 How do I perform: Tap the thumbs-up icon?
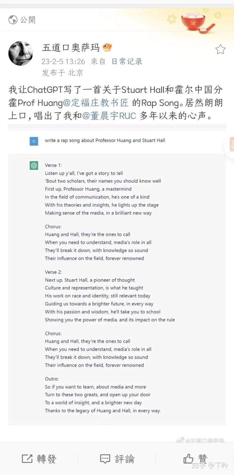188,459
